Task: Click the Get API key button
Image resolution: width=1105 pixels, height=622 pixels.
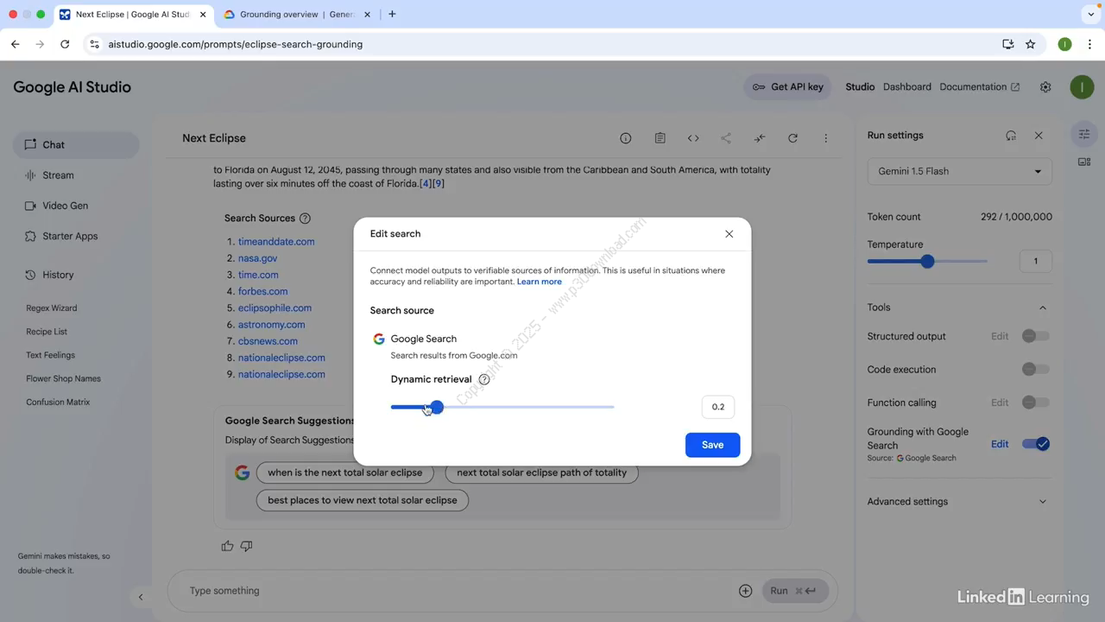Action: click(x=787, y=86)
